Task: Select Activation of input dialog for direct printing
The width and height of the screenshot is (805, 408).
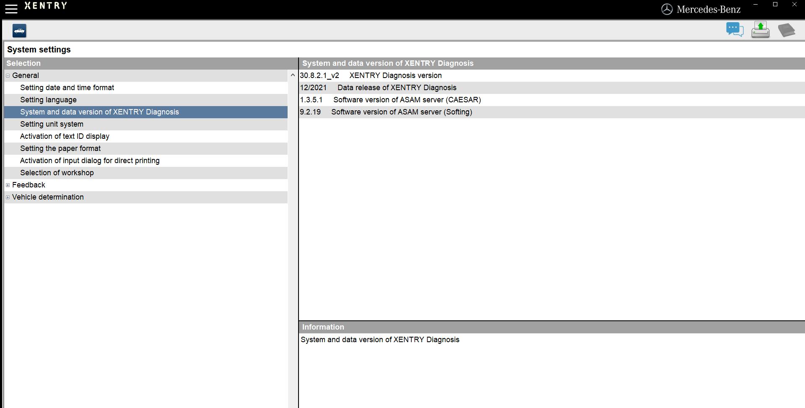Action: 146,161
